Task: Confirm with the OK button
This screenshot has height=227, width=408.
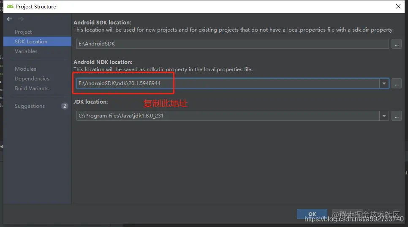Action: coord(312,214)
